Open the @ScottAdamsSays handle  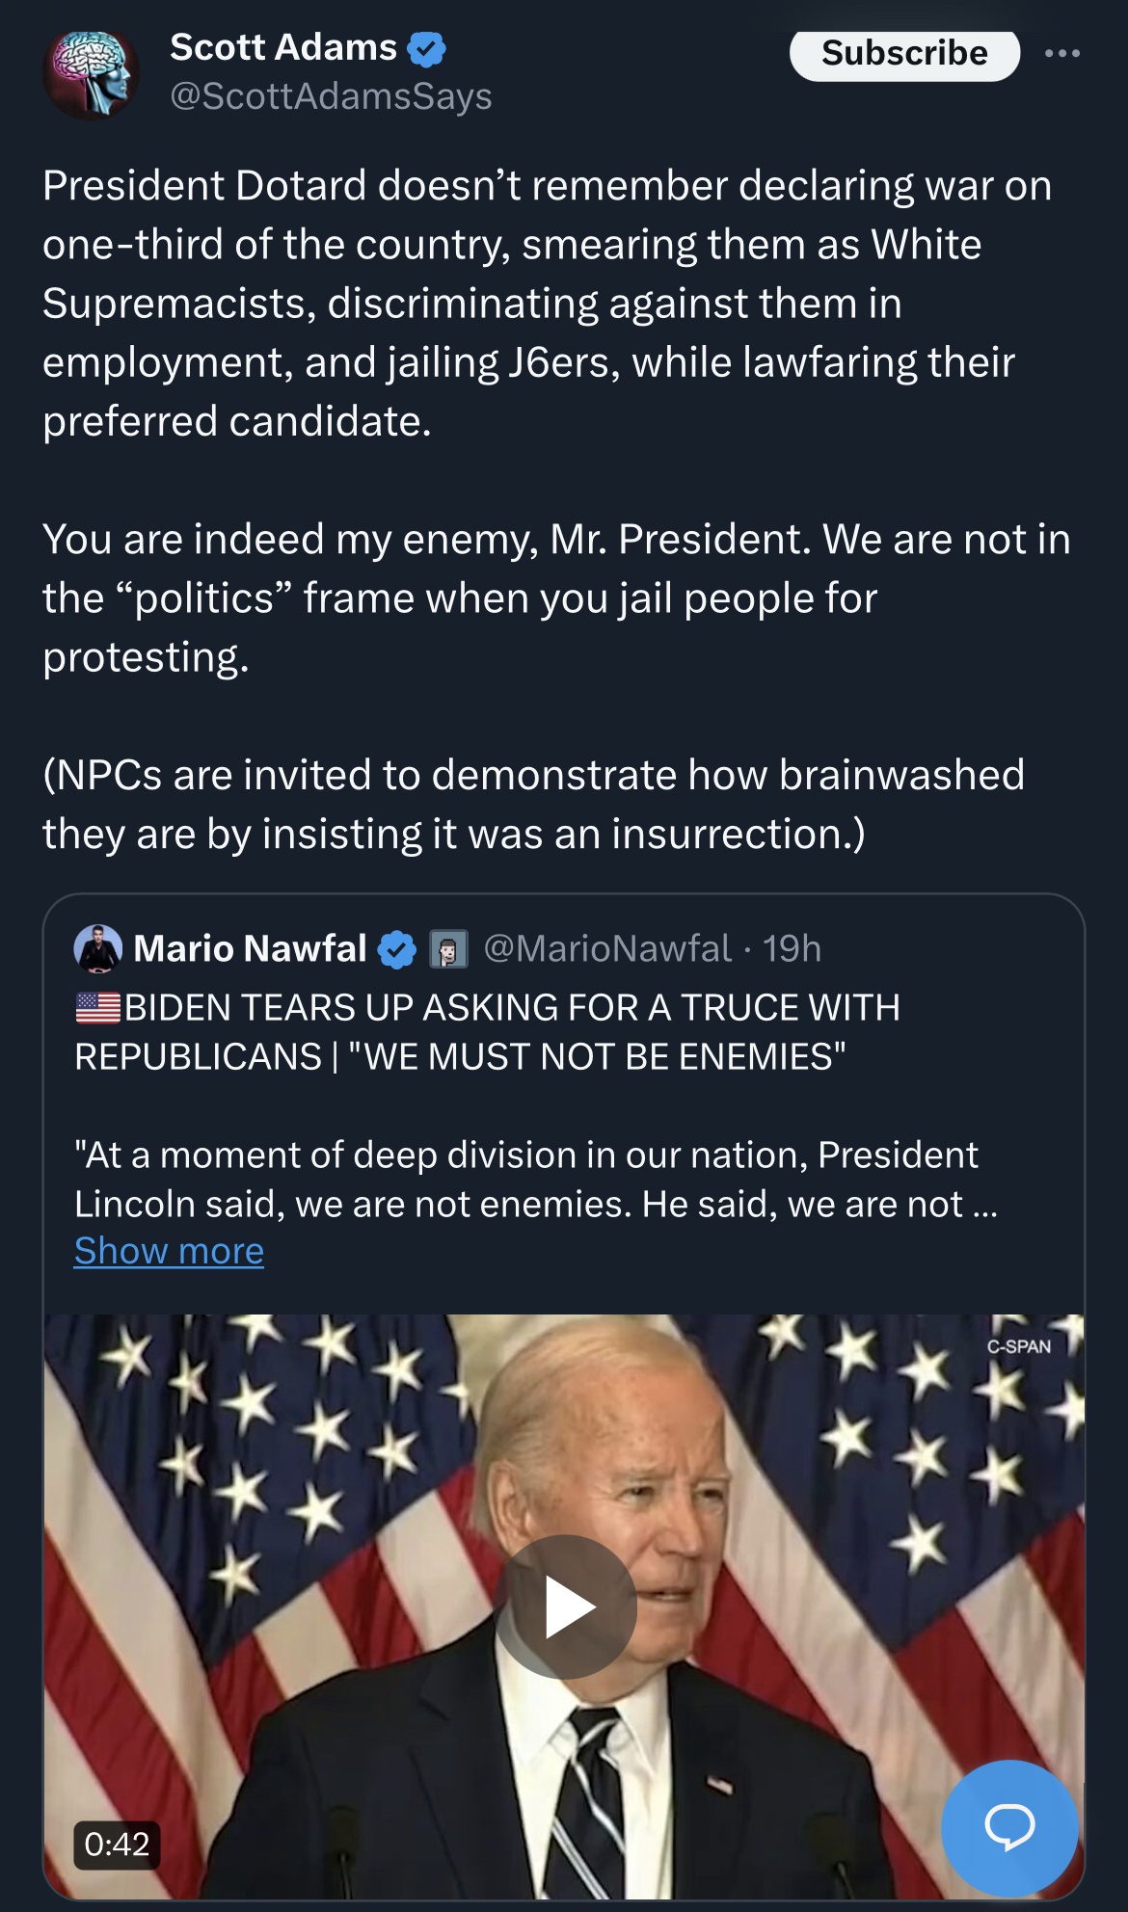(x=331, y=96)
